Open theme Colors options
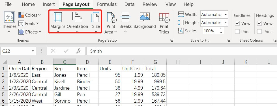The width and height of the screenshot is (277, 106). point(29,15)
